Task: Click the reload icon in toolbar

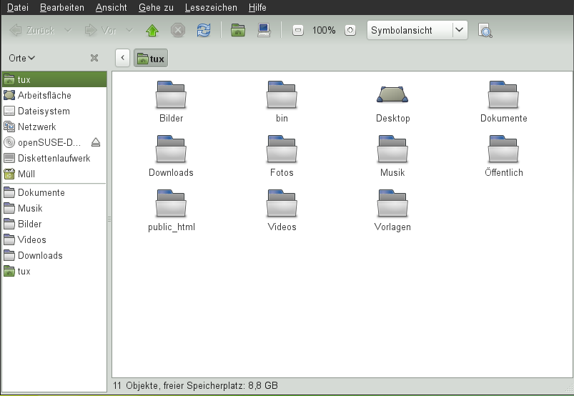Action: coord(204,30)
